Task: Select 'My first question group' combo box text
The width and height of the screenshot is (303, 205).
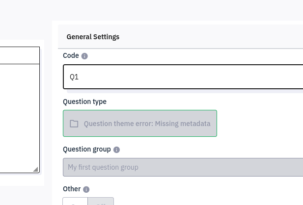Action: [x=103, y=167]
